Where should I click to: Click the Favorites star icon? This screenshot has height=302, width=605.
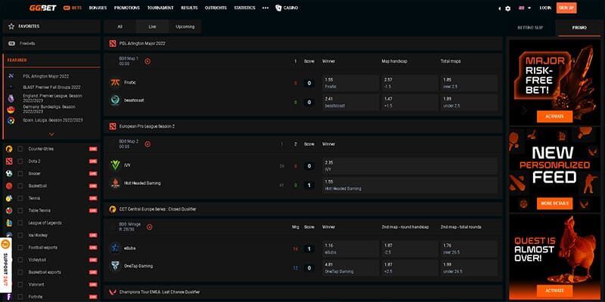(x=11, y=26)
